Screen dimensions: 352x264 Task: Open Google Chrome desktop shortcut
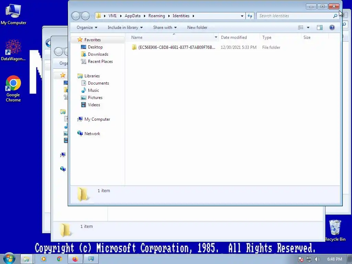click(13, 89)
